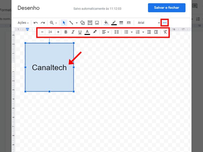Apply a numbered list

[x=137, y=32]
